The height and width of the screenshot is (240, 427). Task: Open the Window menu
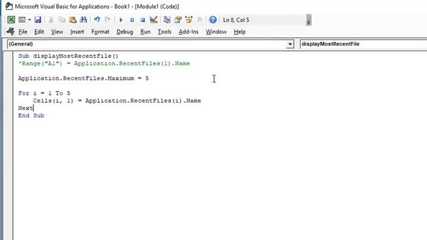click(216, 32)
